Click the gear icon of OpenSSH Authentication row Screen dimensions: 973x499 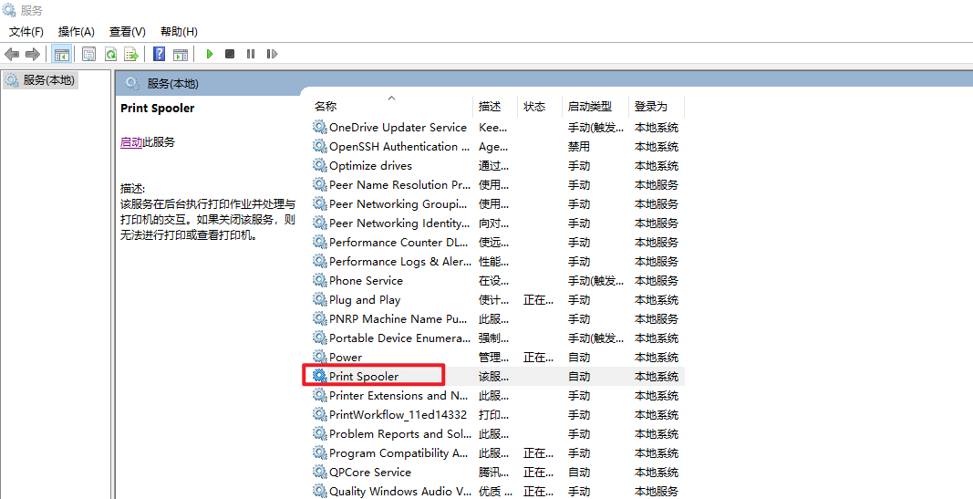(319, 147)
